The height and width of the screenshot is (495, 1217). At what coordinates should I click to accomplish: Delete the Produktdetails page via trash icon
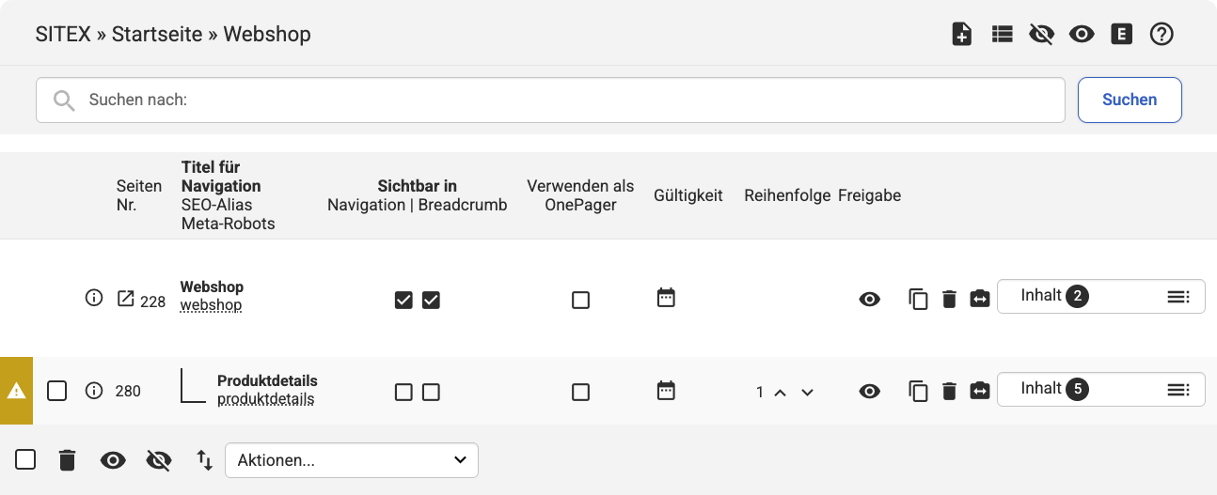pyautogui.click(x=949, y=391)
